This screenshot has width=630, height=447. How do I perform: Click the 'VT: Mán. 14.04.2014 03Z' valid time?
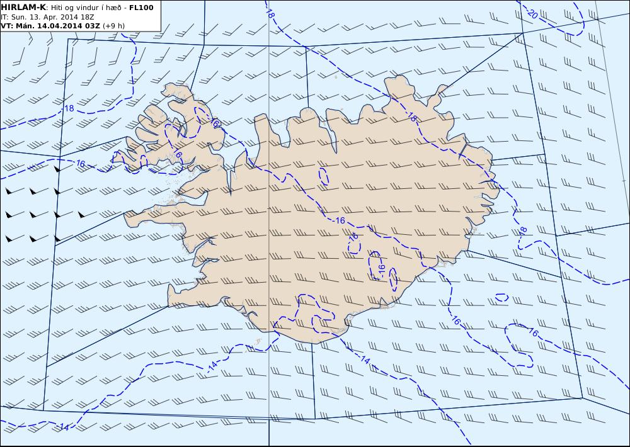(50, 26)
